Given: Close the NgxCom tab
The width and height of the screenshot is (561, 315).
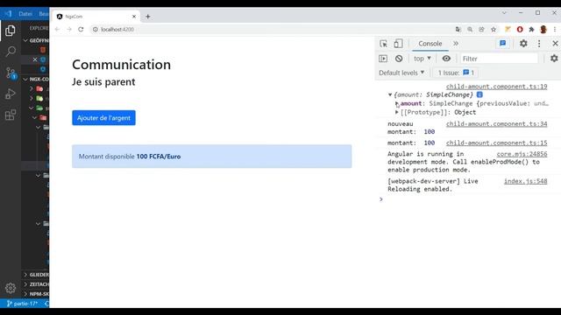Looking at the screenshot, I should point(134,17).
